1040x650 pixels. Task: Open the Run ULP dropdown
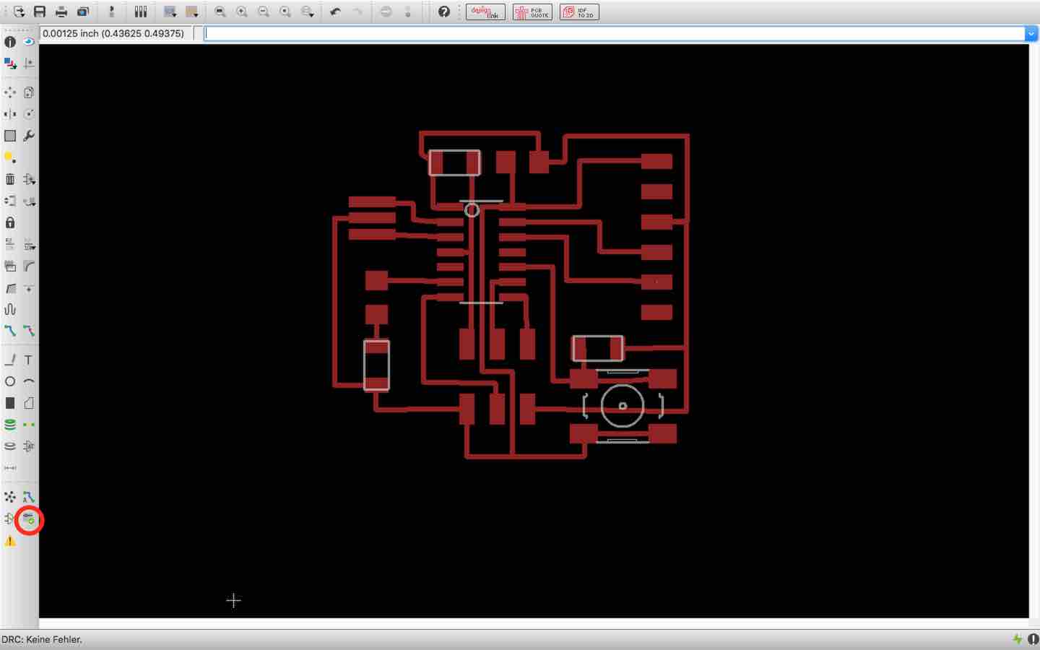[192, 12]
